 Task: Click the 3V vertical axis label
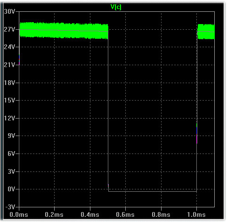click(x=11, y=171)
